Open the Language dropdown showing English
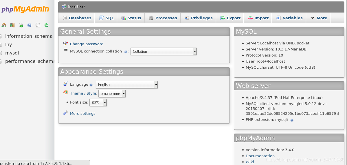 127,85
